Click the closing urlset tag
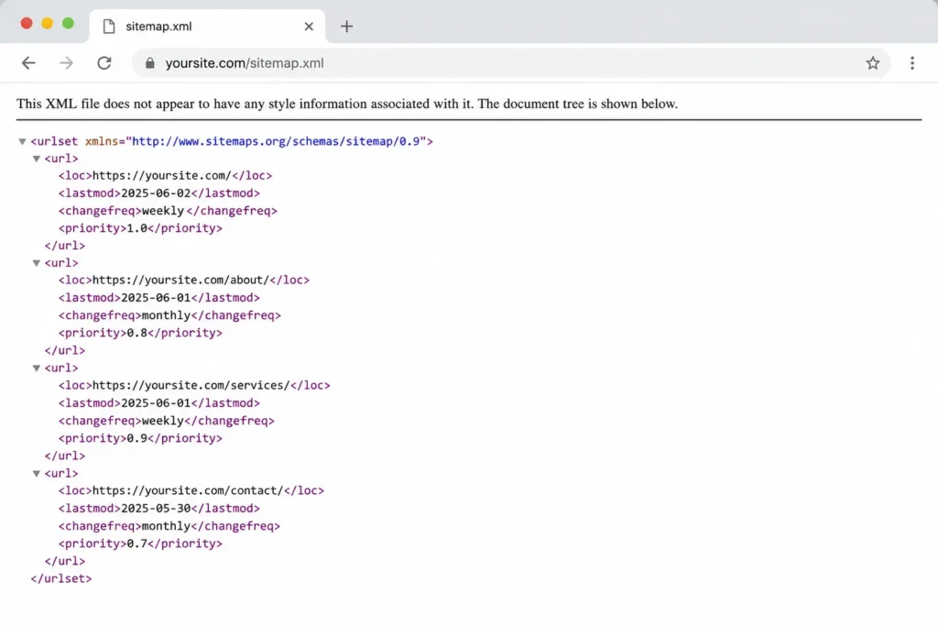The image size is (938, 626). pos(61,578)
